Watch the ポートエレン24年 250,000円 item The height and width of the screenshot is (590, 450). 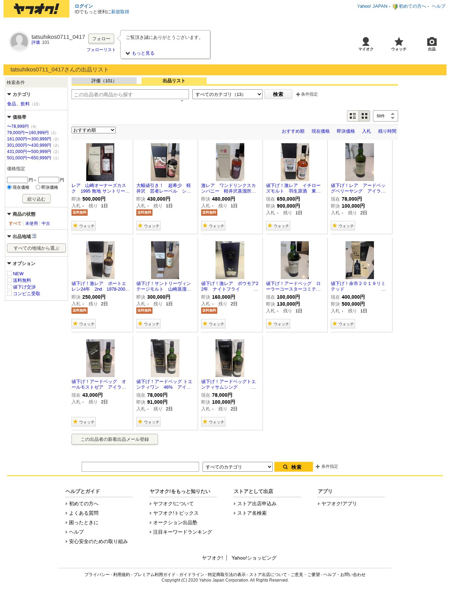click(x=83, y=324)
